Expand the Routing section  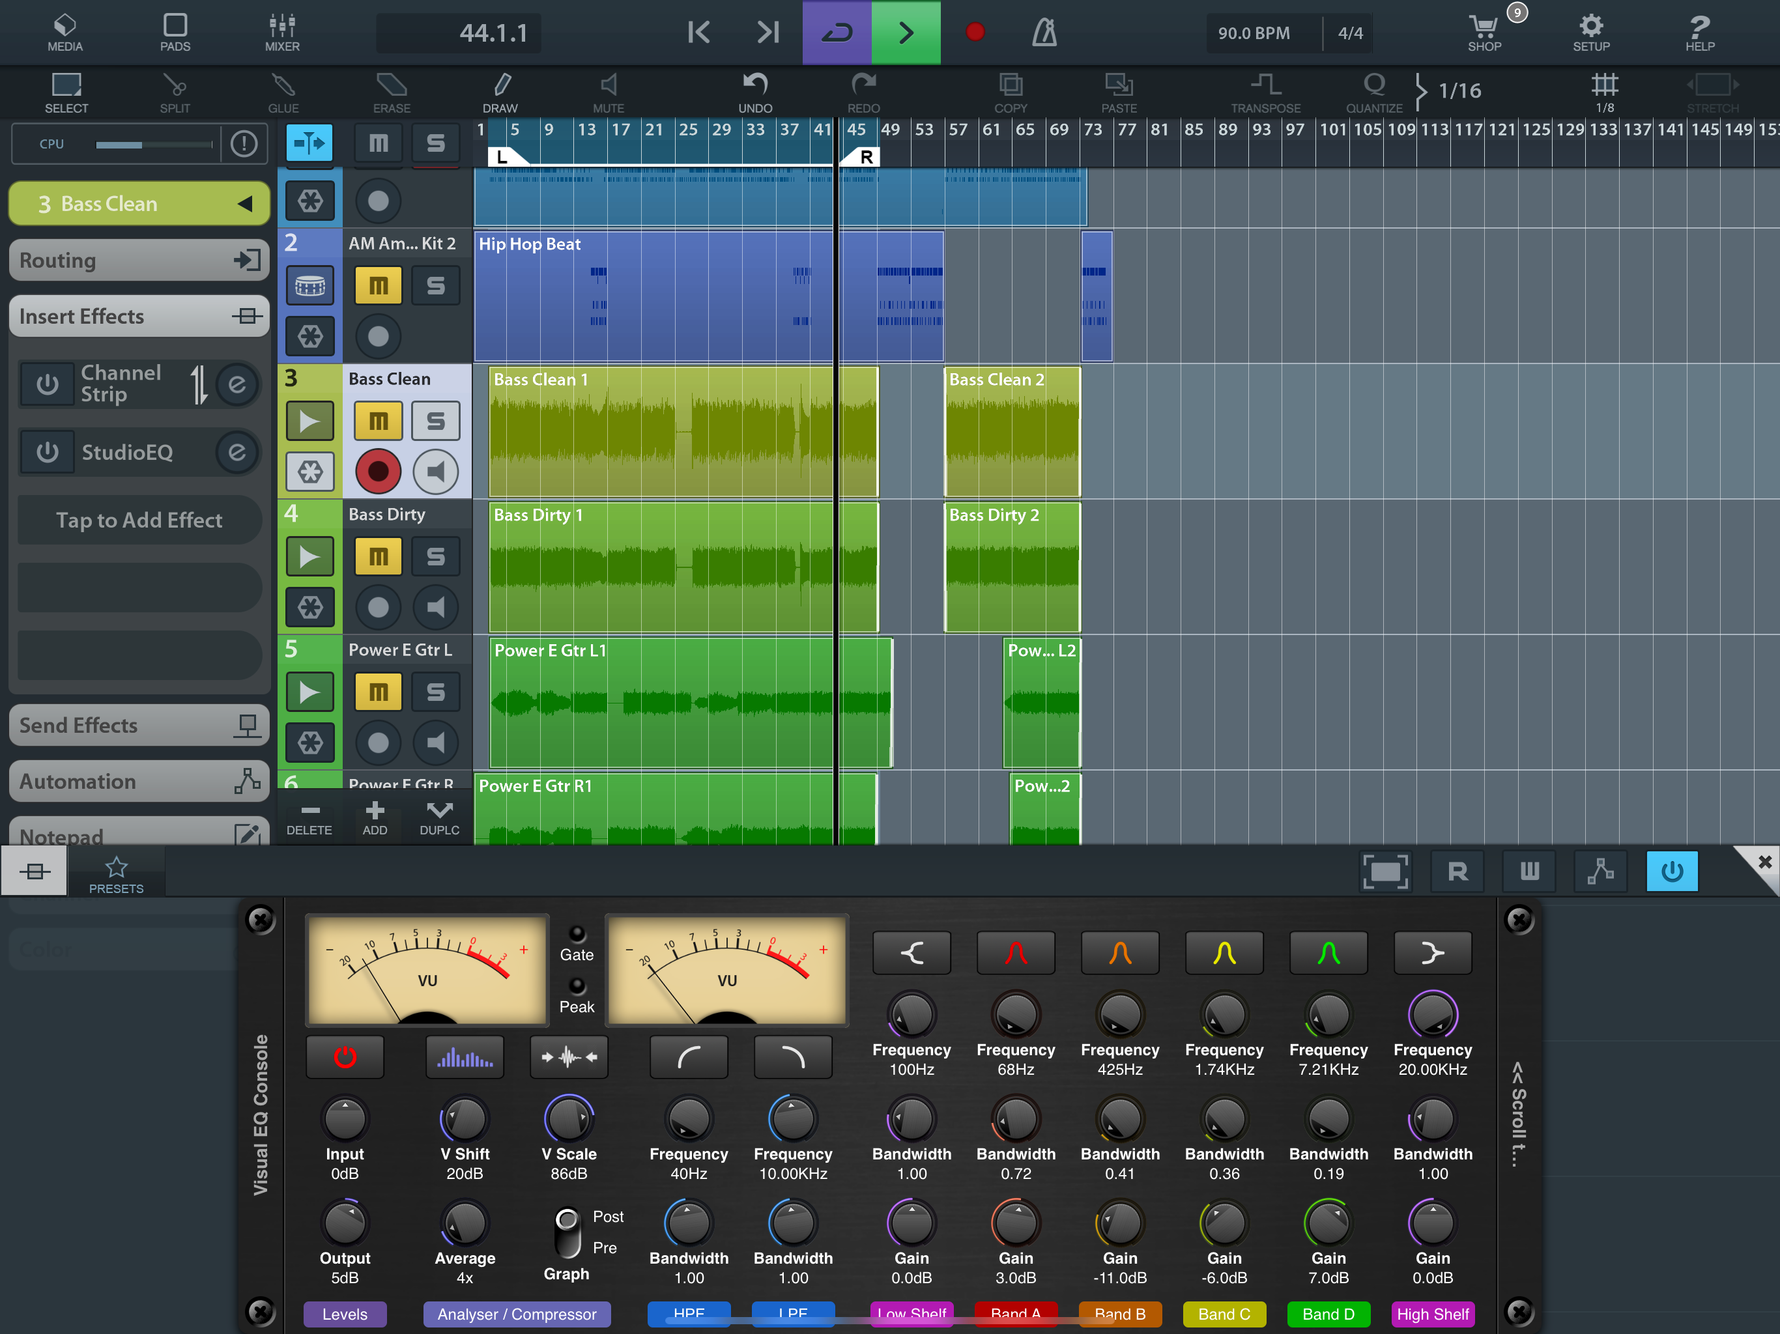(x=138, y=260)
